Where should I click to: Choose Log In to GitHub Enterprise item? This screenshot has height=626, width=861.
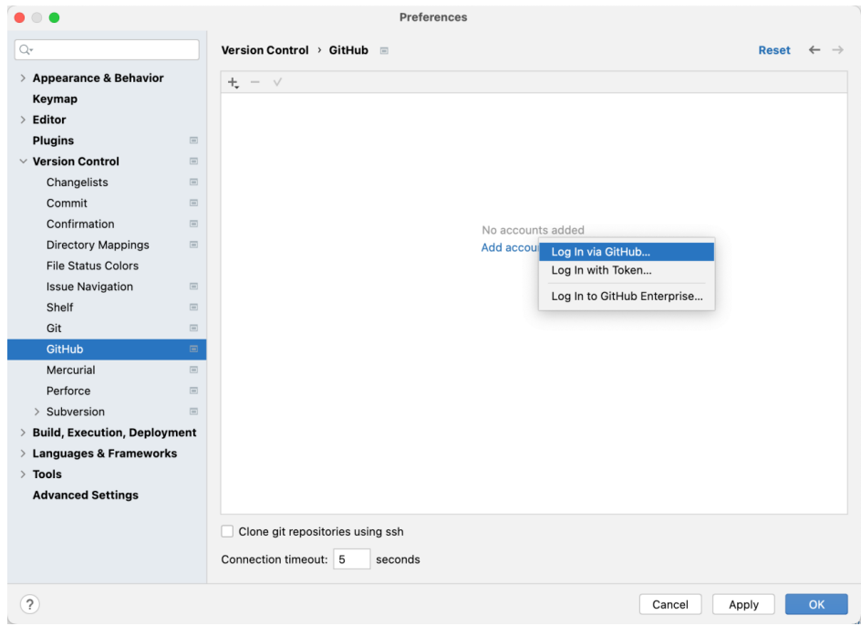627,297
